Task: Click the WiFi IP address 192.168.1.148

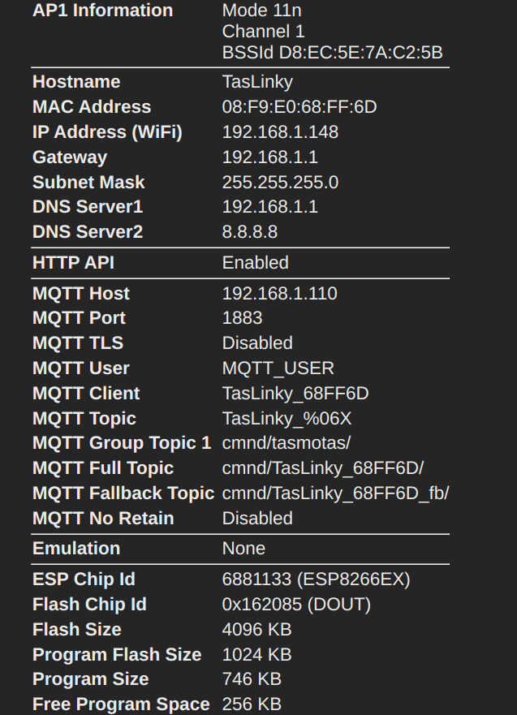Action: coord(280,132)
